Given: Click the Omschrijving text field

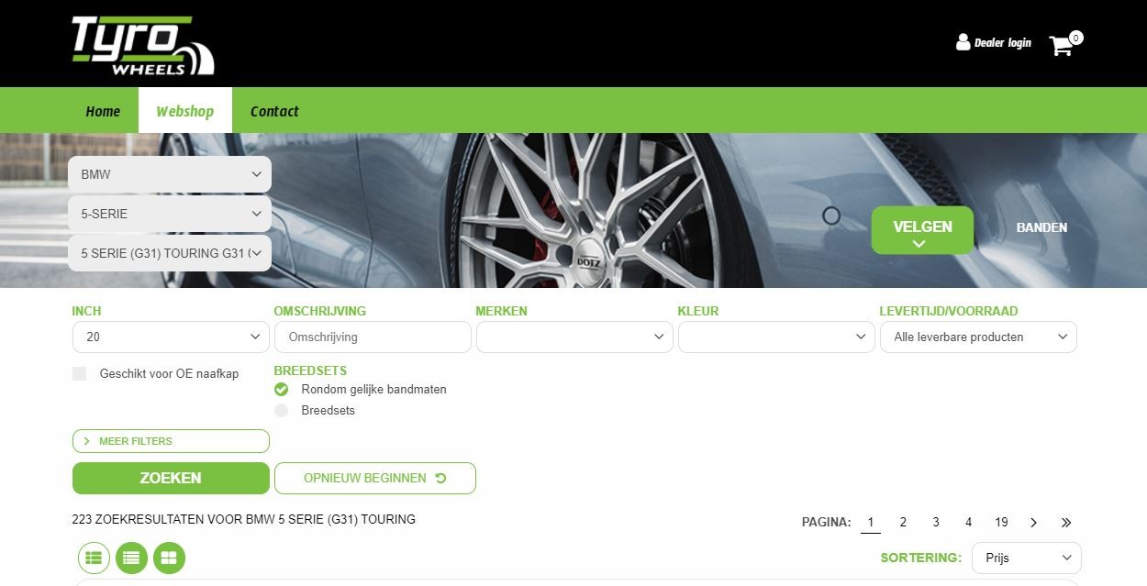Looking at the screenshot, I should 373,337.
